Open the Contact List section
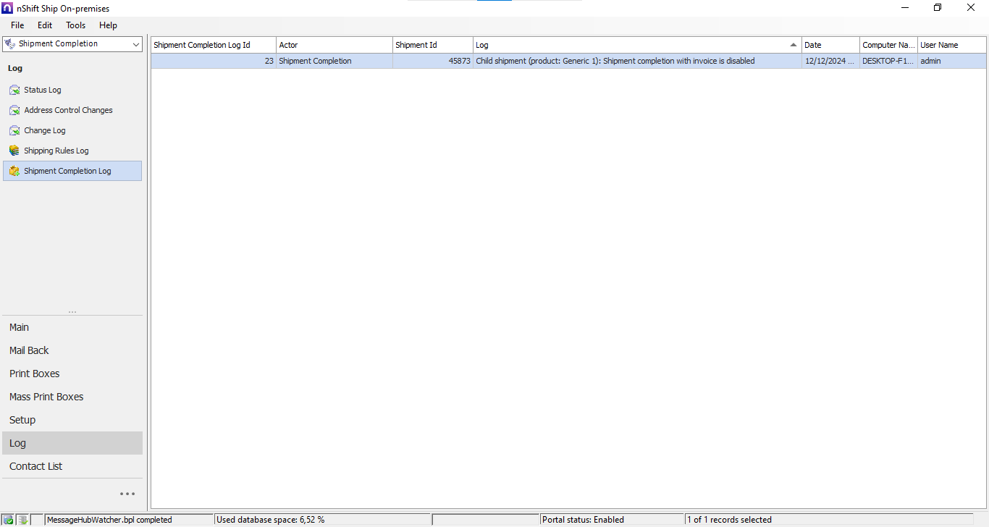989x527 pixels. pyautogui.click(x=36, y=466)
